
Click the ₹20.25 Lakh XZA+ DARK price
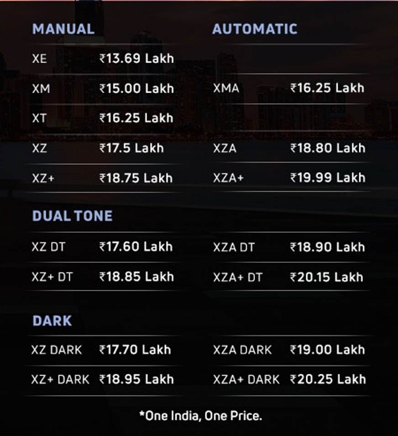tap(328, 379)
